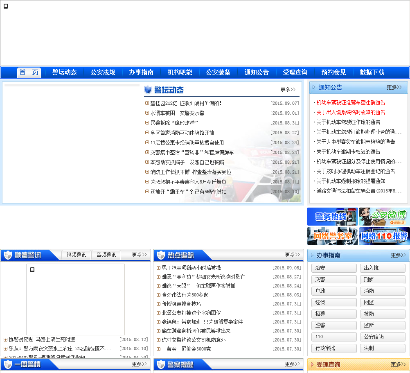410x373 pixels.
Task: Open article 一黄金工匠偷金3000克
Action: (x=186, y=349)
